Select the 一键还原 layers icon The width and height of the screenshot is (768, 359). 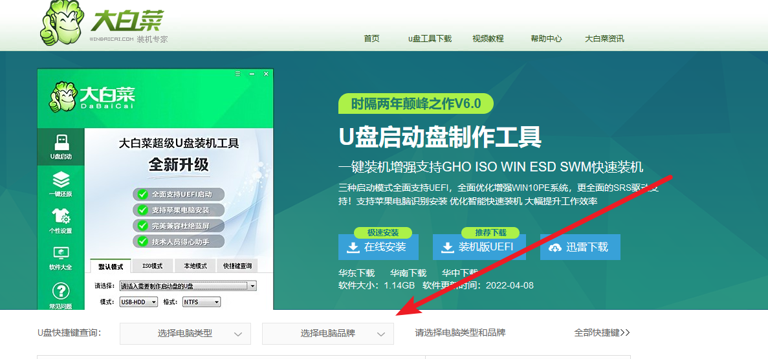(61, 180)
